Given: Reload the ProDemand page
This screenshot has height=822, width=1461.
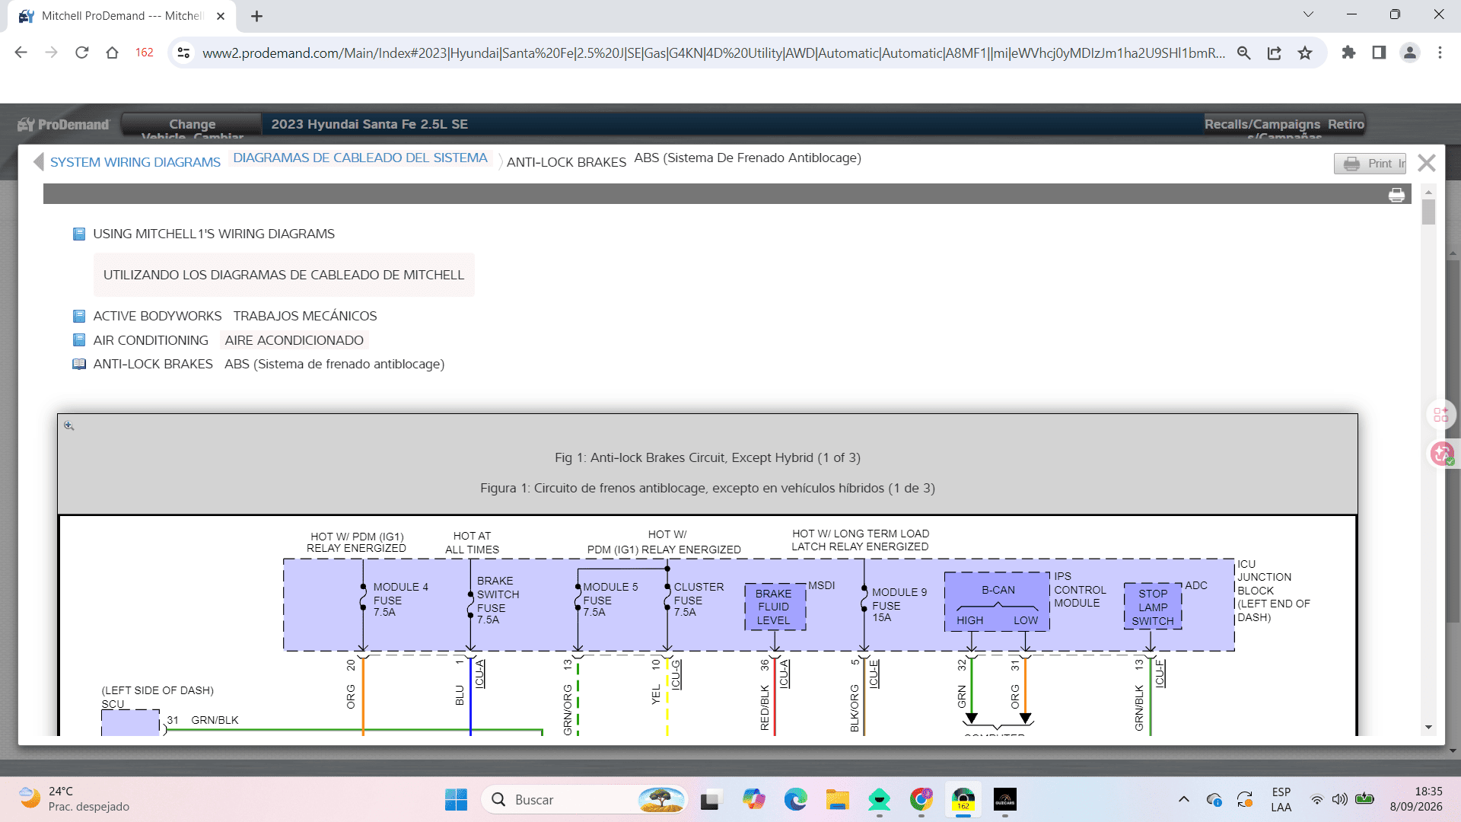Looking at the screenshot, I should click(82, 53).
